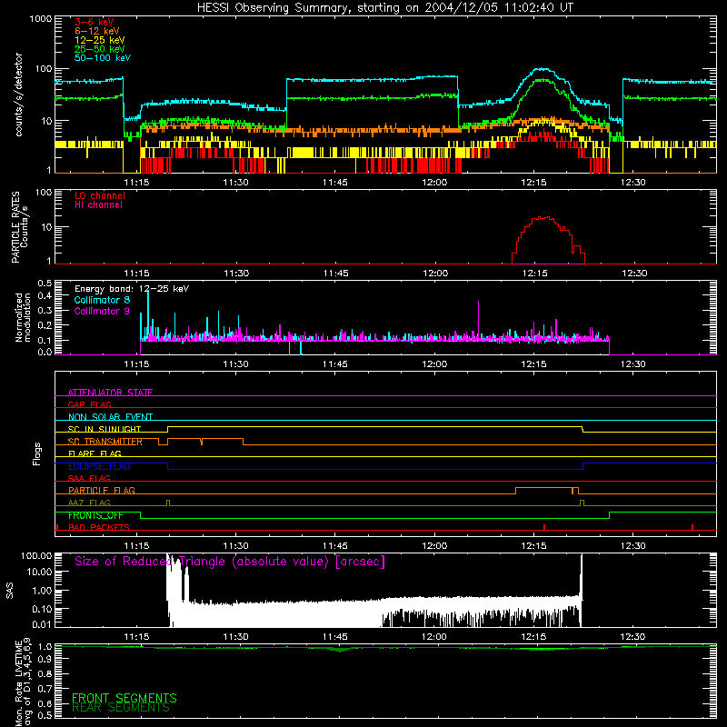Click 11:30 time label under particle rates plot

tap(236, 274)
